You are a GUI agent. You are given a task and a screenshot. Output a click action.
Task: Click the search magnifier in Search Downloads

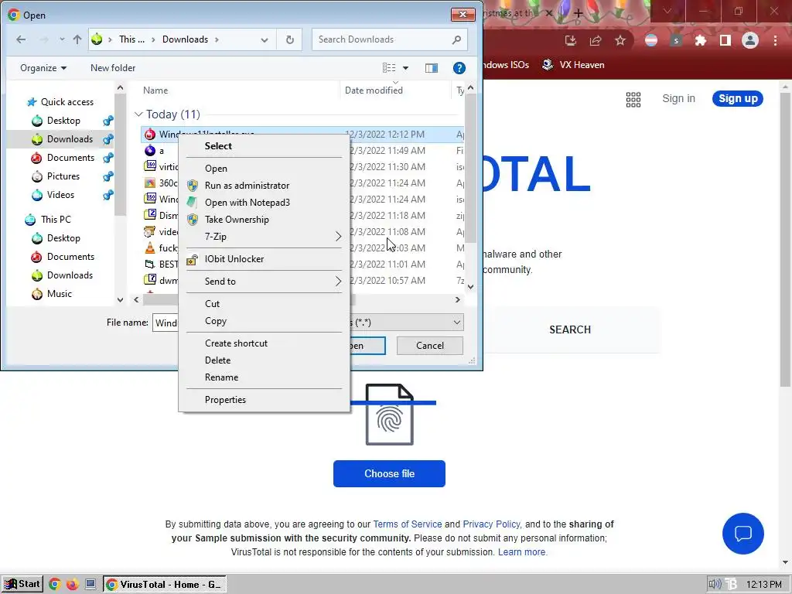(456, 39)
